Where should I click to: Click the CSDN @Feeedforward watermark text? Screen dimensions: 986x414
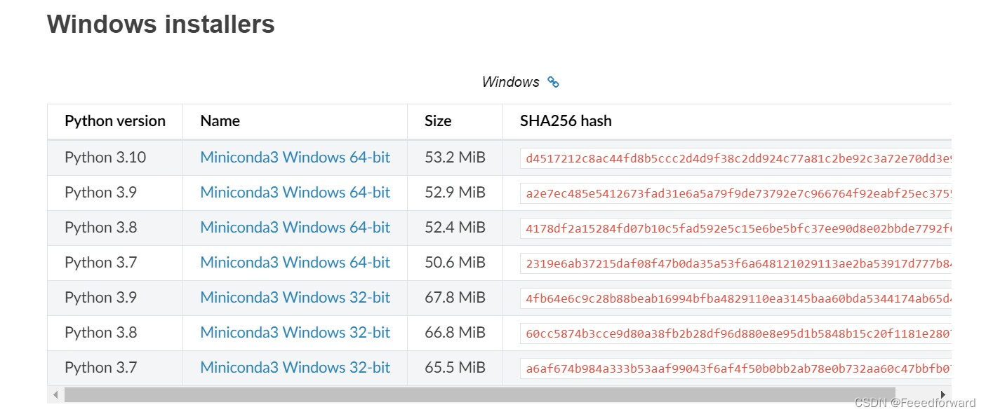point(916,403)
